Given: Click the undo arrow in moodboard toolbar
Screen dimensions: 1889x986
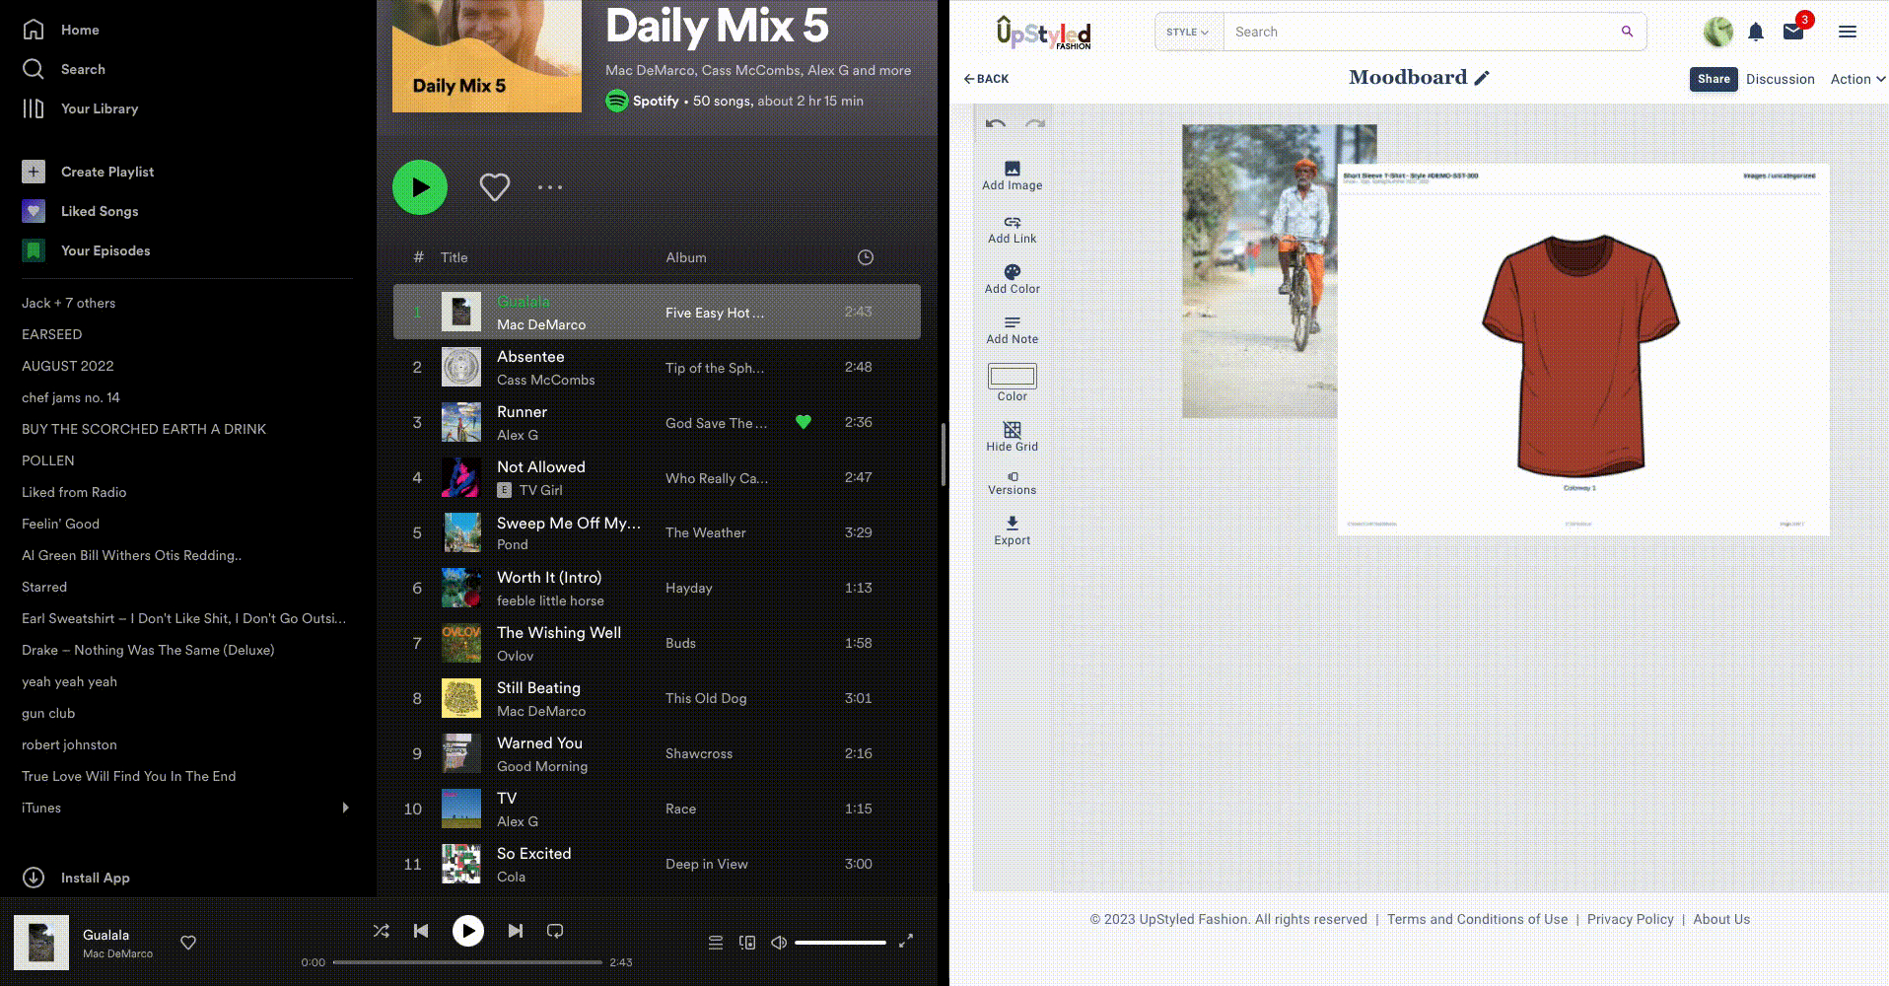Looking at the screenshot, I should (x=995, y=123).
